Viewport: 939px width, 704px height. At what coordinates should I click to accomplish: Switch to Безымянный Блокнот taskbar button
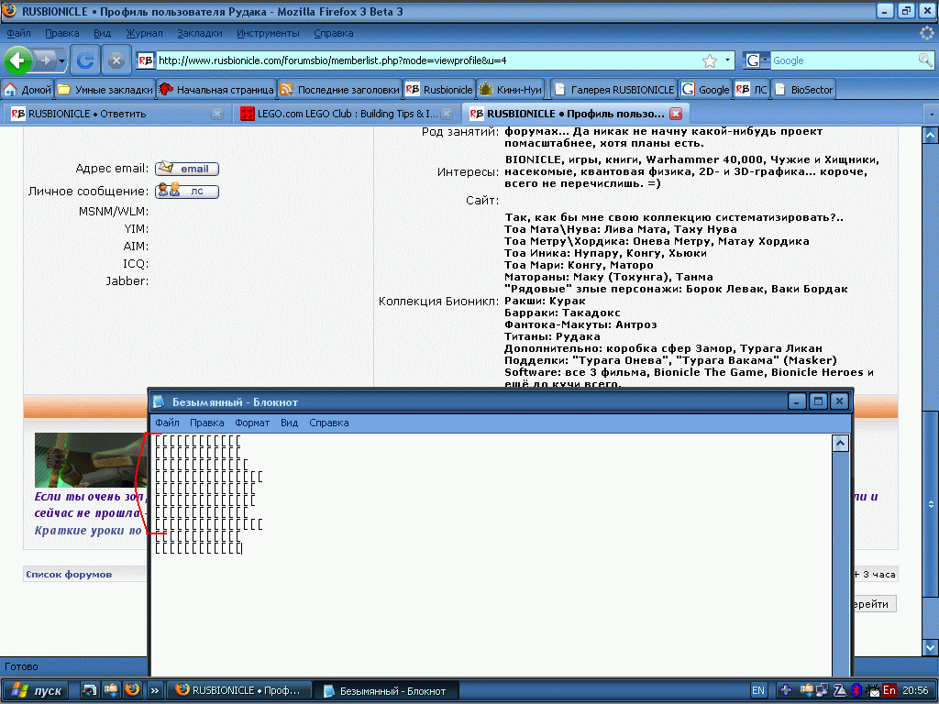[x=386, y=690]
